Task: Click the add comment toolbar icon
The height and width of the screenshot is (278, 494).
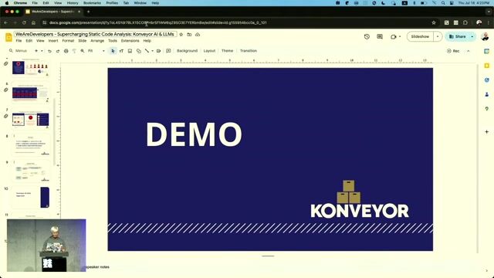Action: (168, 51)
